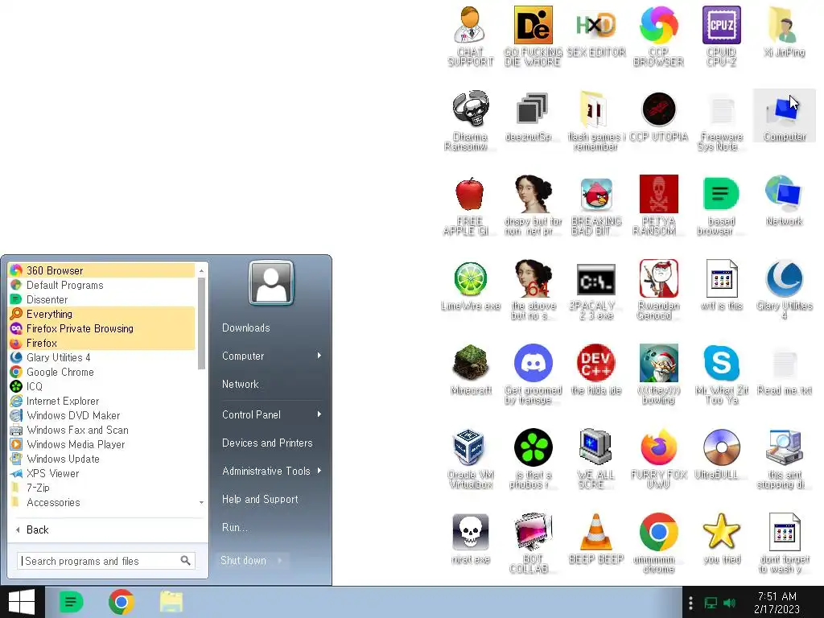
Task: Open the Discord desktop icon
Action: [x=533, y=375]
